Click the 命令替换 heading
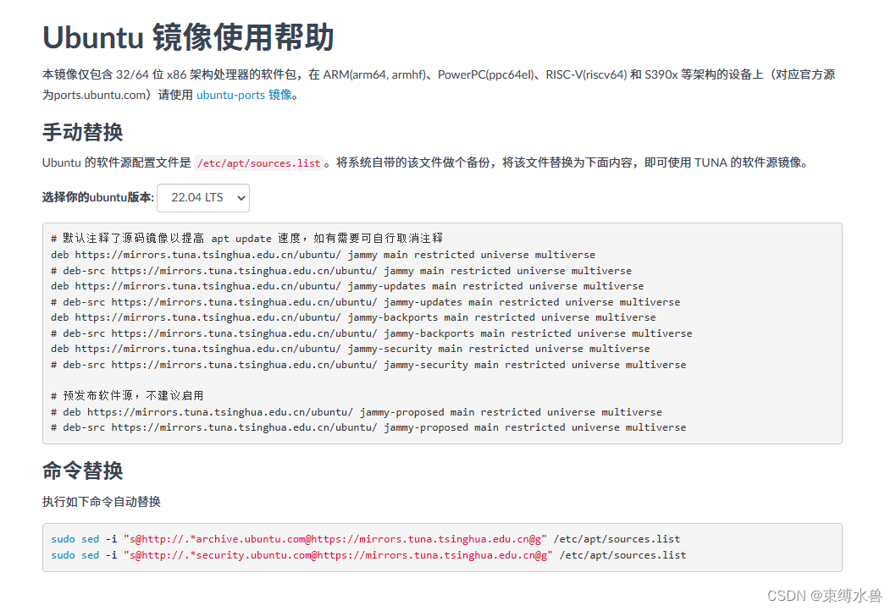The width and height of the screenshot is (896, 611). pyautogui.click(x=83, y=471)
